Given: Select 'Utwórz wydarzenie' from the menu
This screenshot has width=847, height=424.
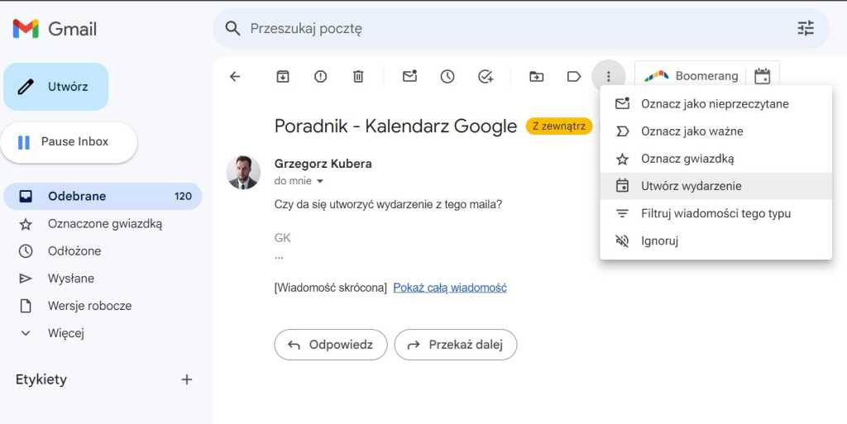Looking at the screenshot, I should (691, 186).
